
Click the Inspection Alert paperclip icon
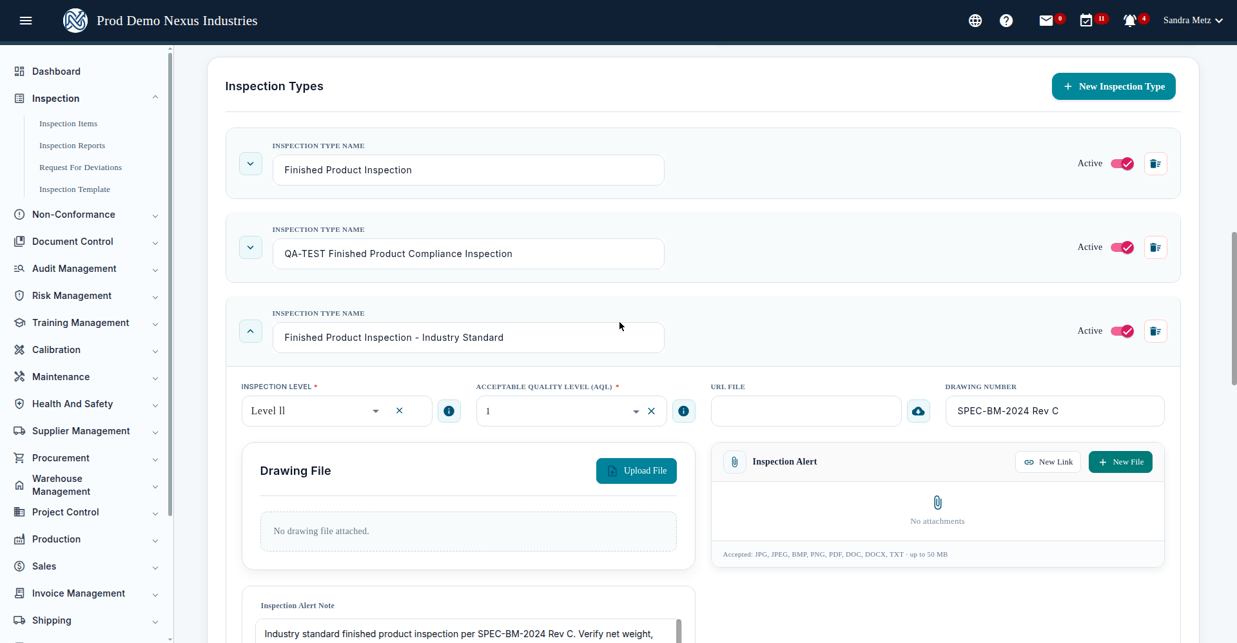(735, 462)
